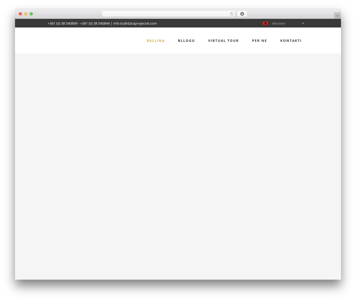The image size is (356, 301).
Task: Click the Albanian flag icon
Action: [x=265, y=23]
